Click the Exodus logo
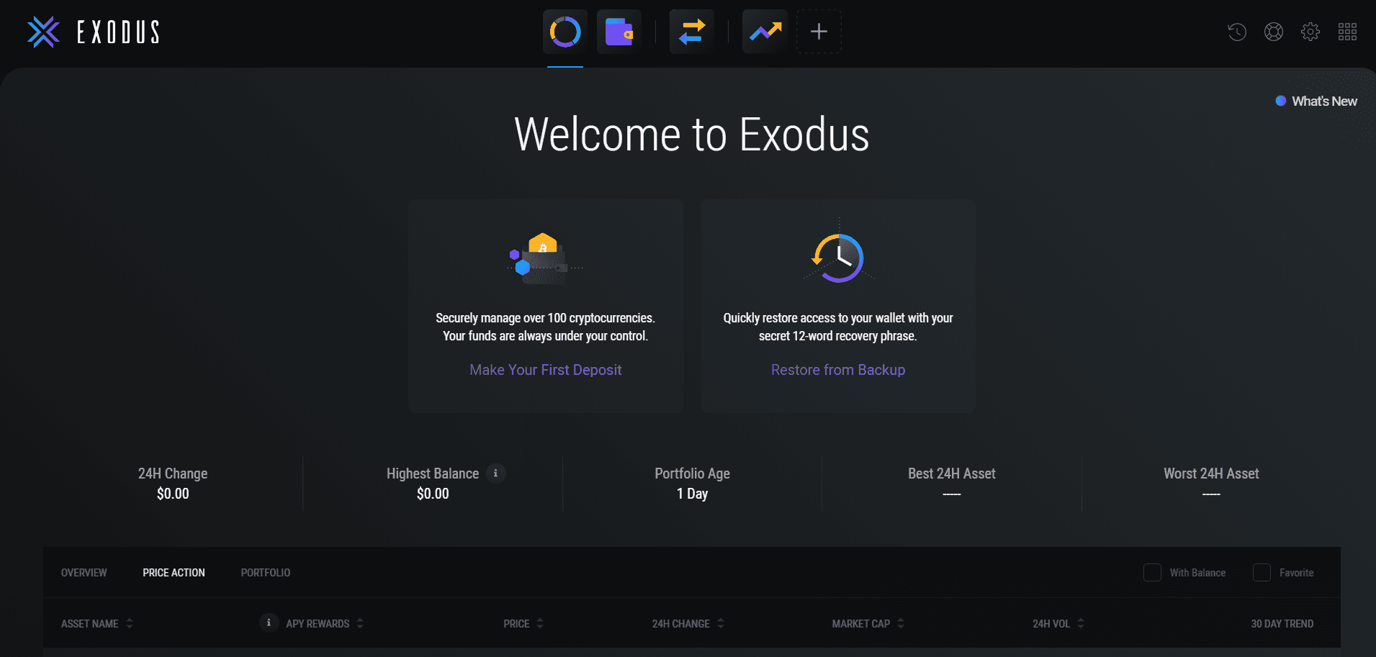The width and height of the screenshot is (1376, 657). (x=94, y=32)
